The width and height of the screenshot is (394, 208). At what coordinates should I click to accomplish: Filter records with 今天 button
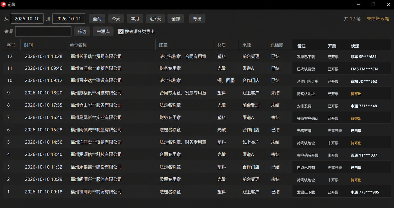click(116, 19)
